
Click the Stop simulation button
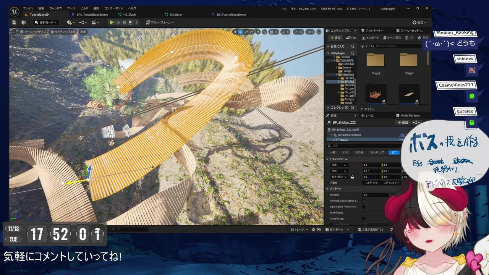pyautogui.click(x=124, y=23)
